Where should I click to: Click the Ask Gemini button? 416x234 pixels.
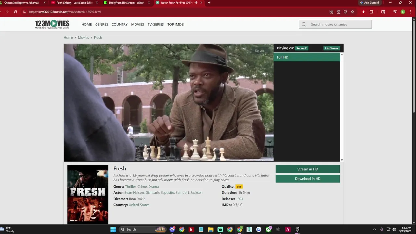coord(369,3)
